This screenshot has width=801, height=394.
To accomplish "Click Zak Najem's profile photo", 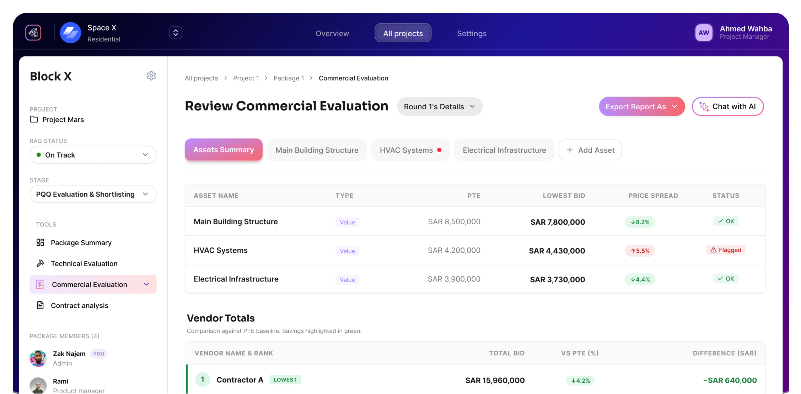I will [x=38, y=358].
